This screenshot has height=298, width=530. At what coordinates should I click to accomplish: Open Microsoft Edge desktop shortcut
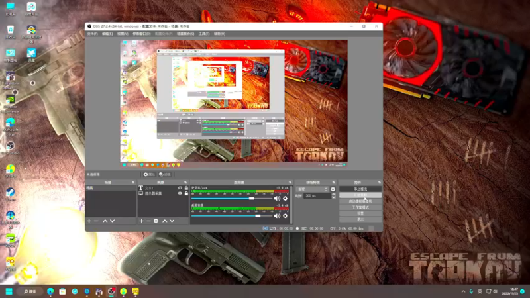(11, 126)
